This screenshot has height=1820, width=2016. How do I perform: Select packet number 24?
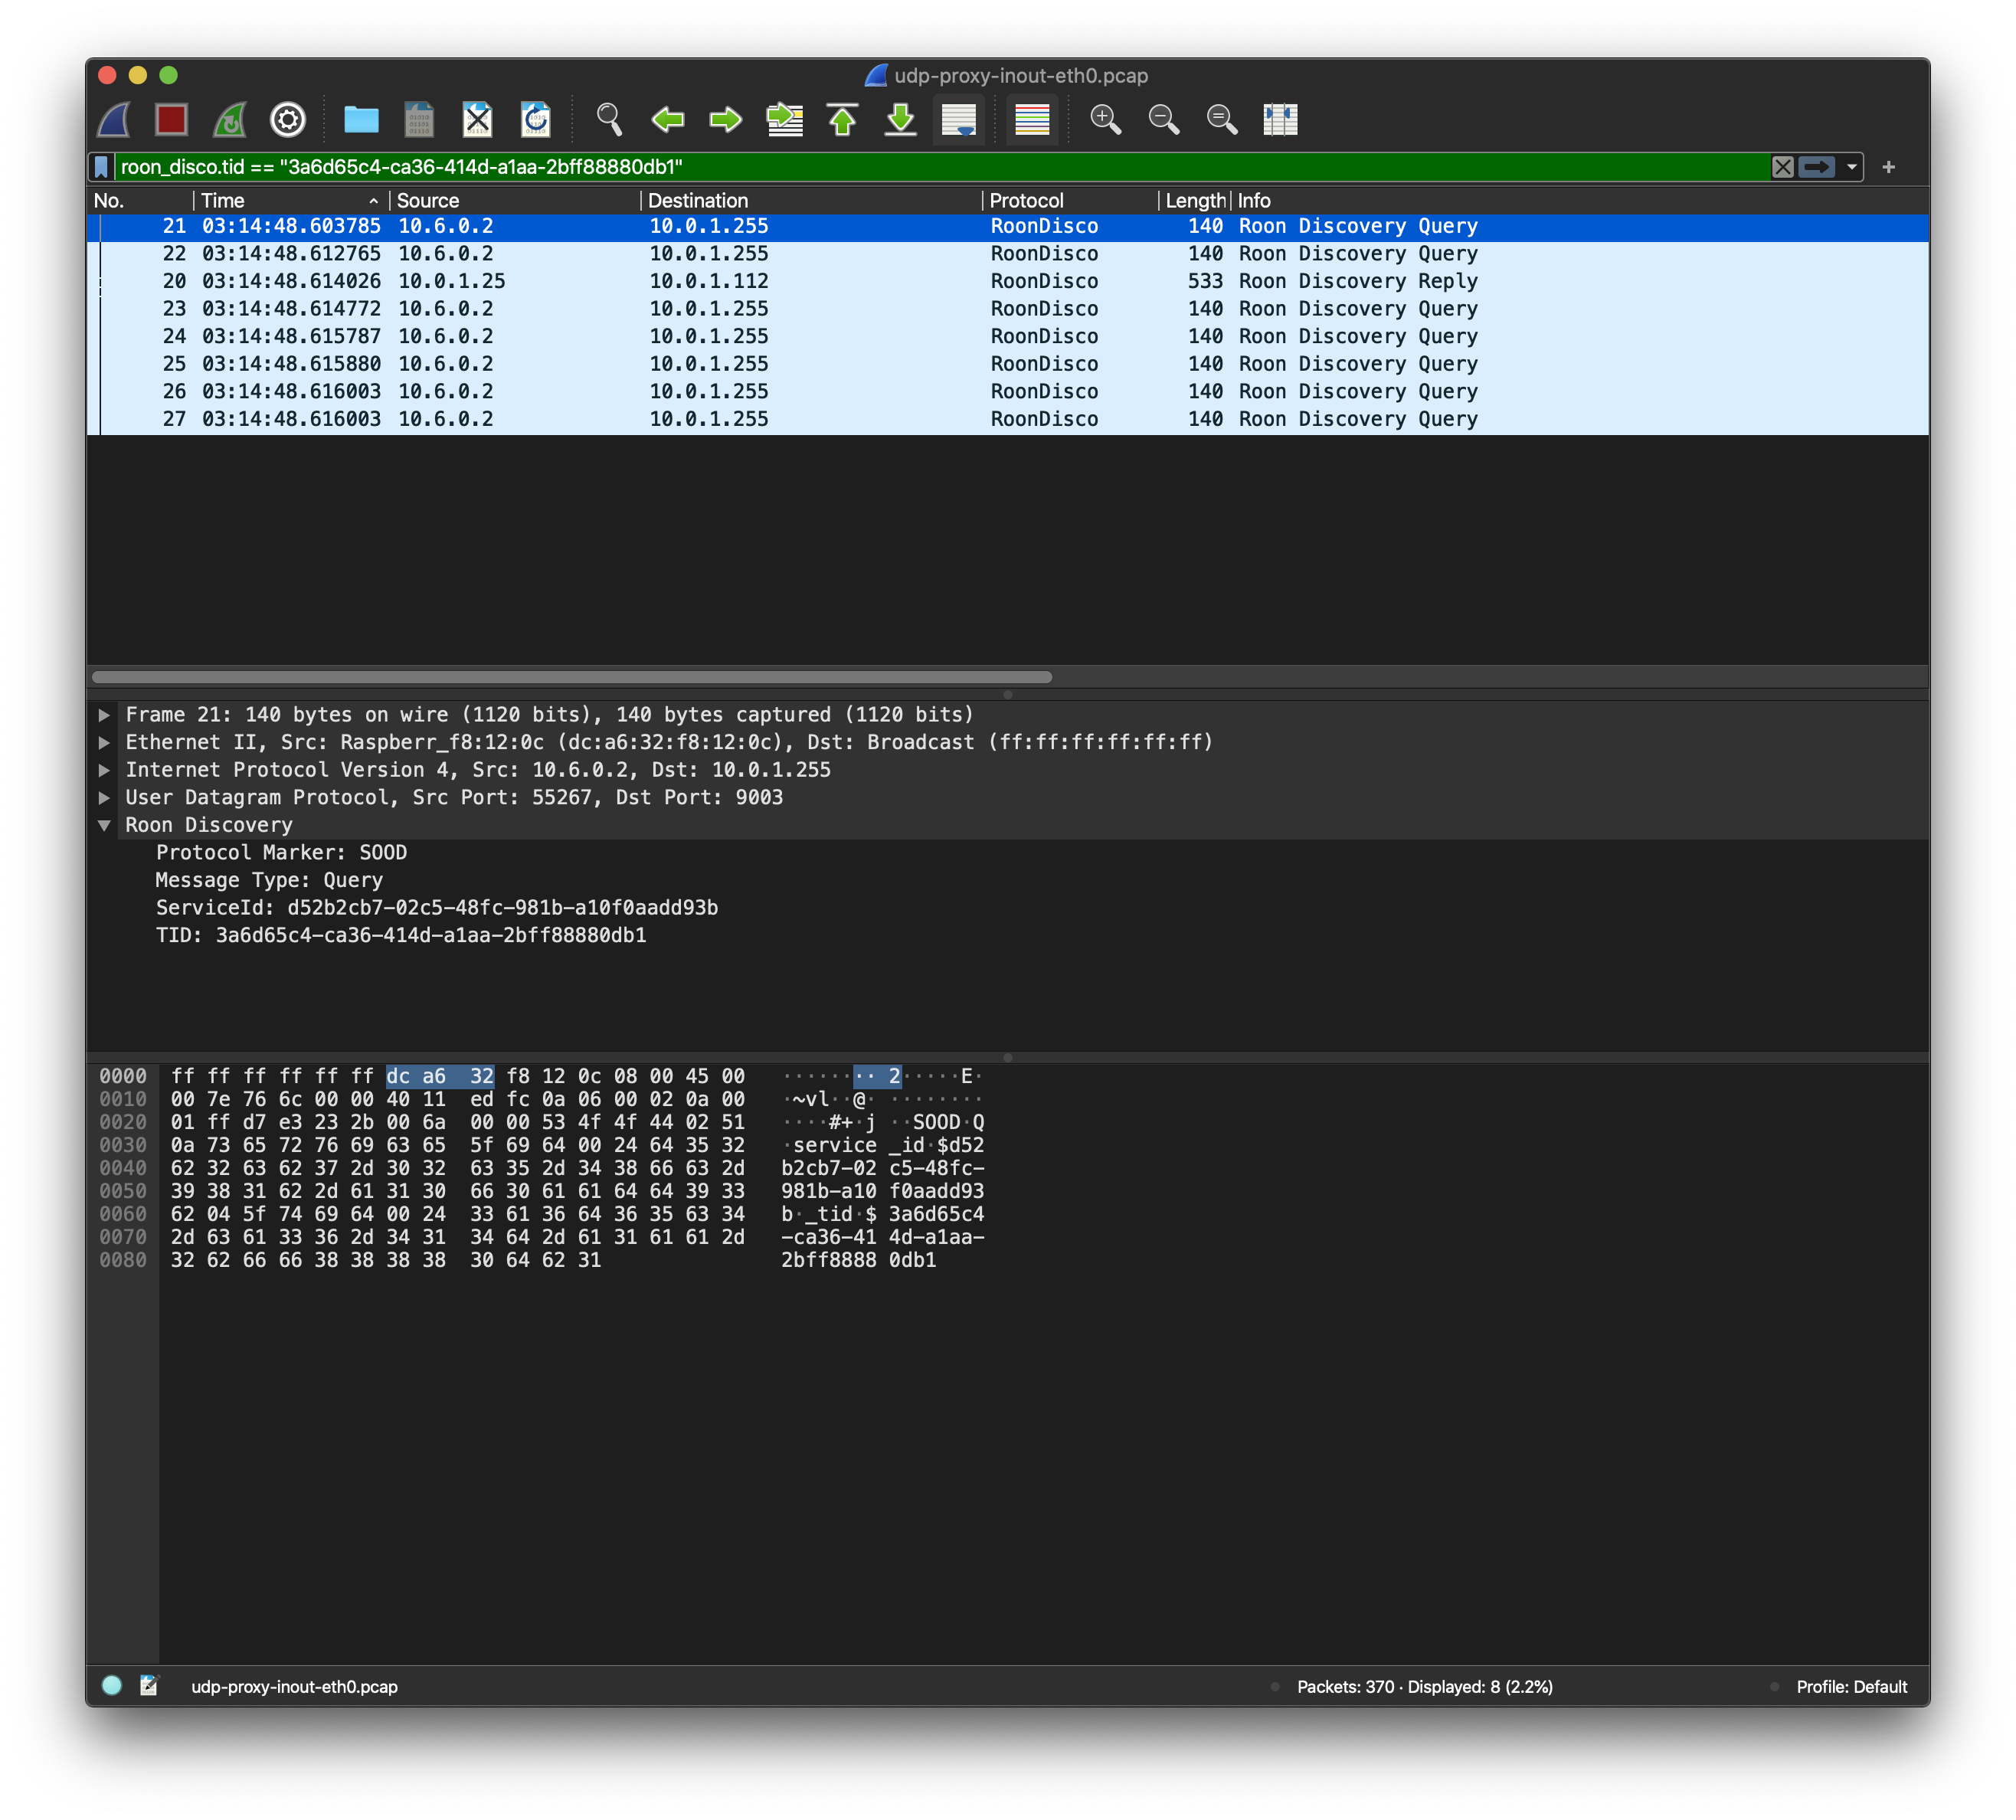coord(1008,337)
